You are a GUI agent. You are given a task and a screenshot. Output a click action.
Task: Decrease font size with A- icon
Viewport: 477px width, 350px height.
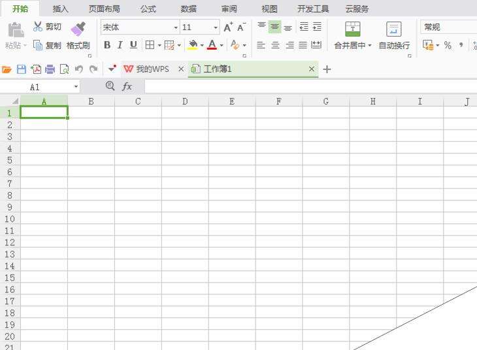(x=242, y=27)
